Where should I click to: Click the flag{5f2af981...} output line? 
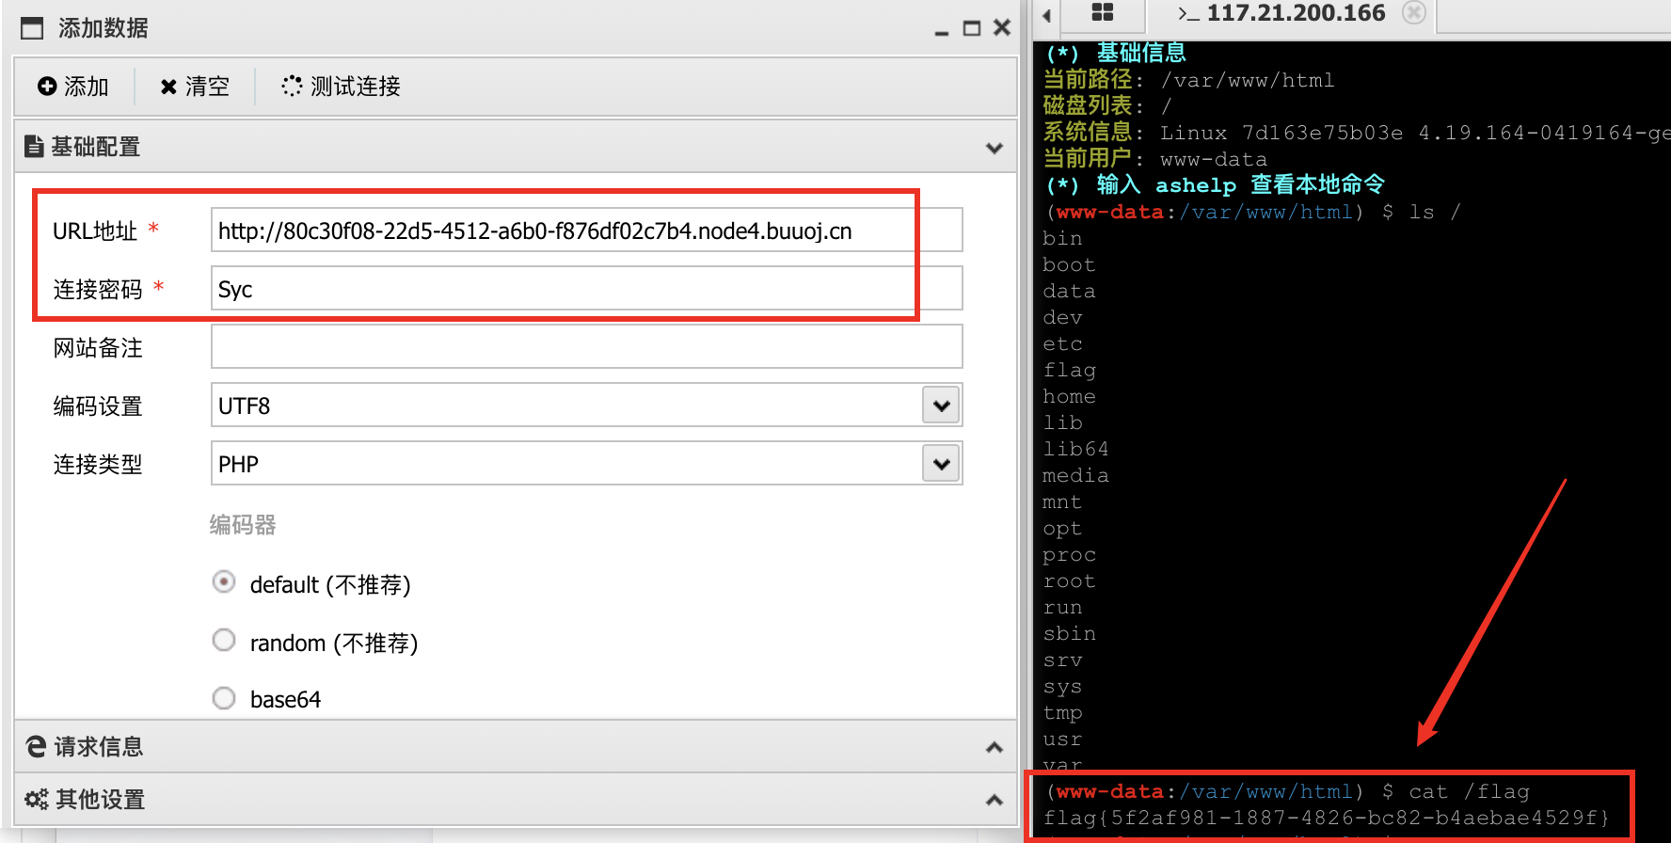[1327, 819]
